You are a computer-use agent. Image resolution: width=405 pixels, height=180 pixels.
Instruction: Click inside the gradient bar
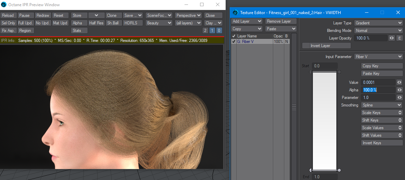coord(324,120)
